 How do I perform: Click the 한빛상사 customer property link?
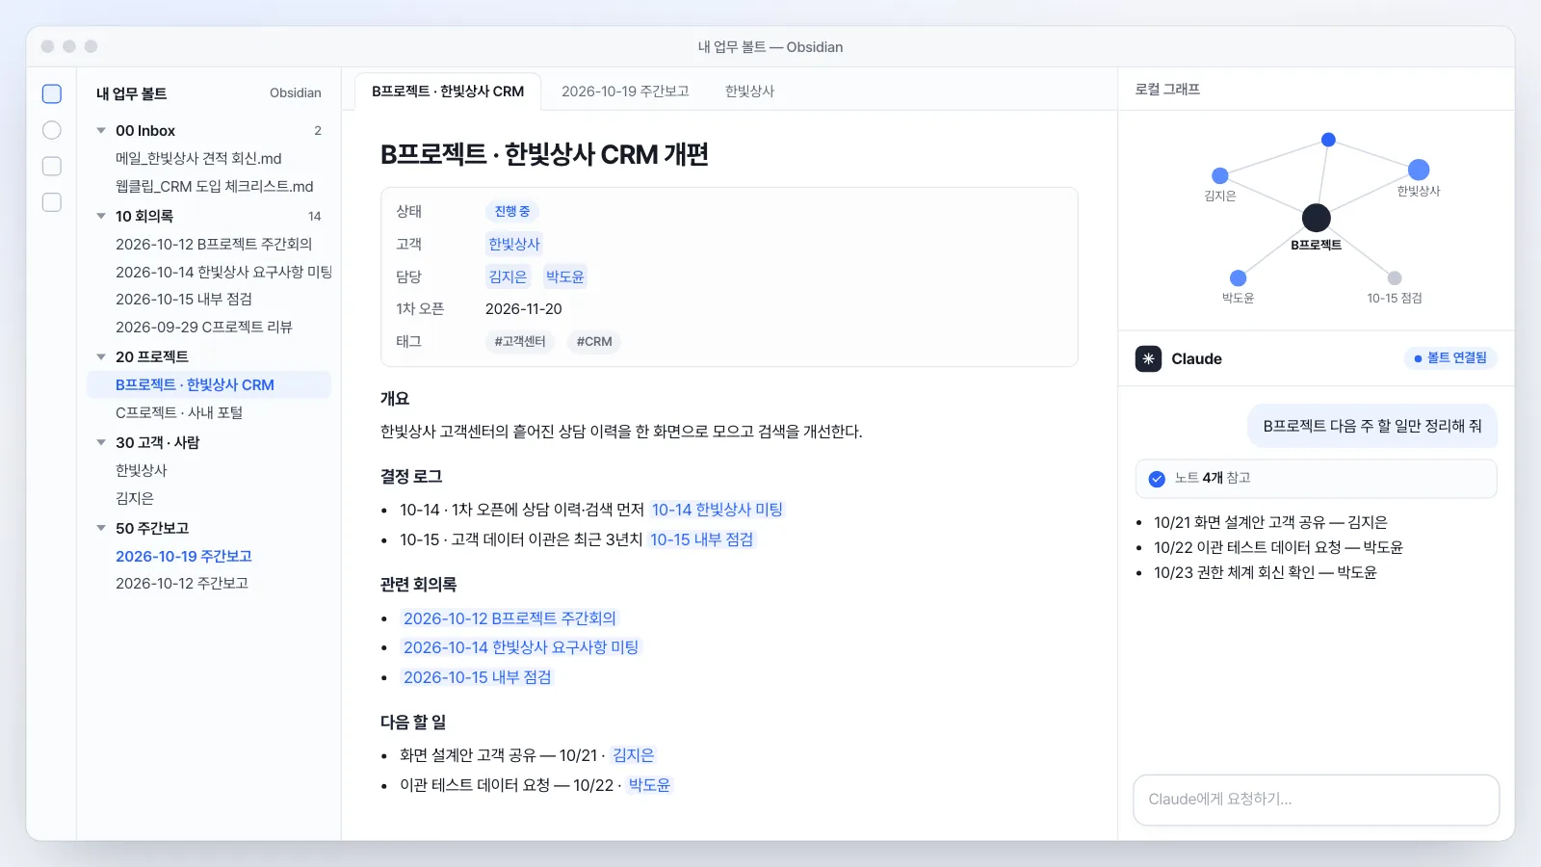(514, 245)
